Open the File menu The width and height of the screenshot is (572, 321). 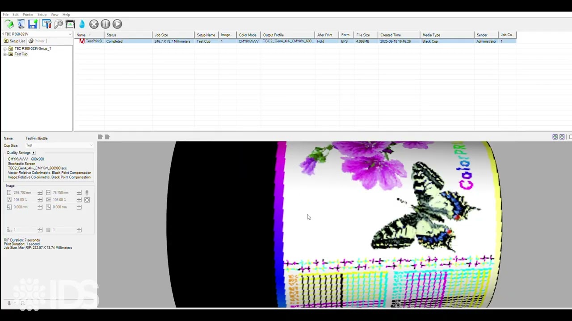[x=5, y=15]
